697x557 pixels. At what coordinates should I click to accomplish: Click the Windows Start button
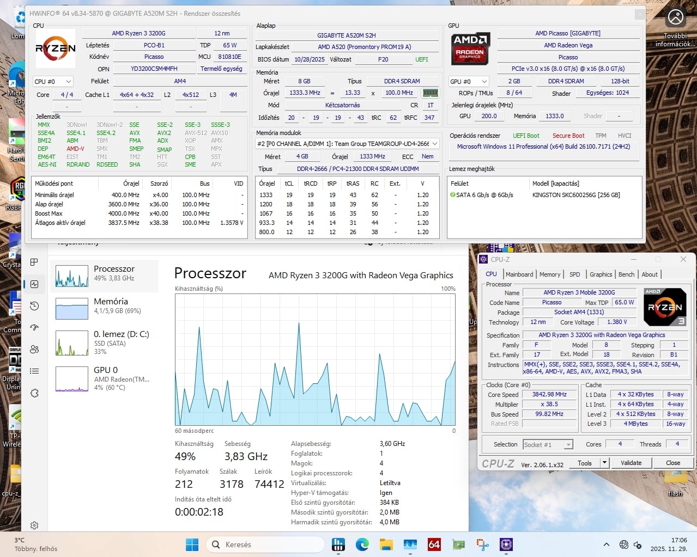point(192,544)
